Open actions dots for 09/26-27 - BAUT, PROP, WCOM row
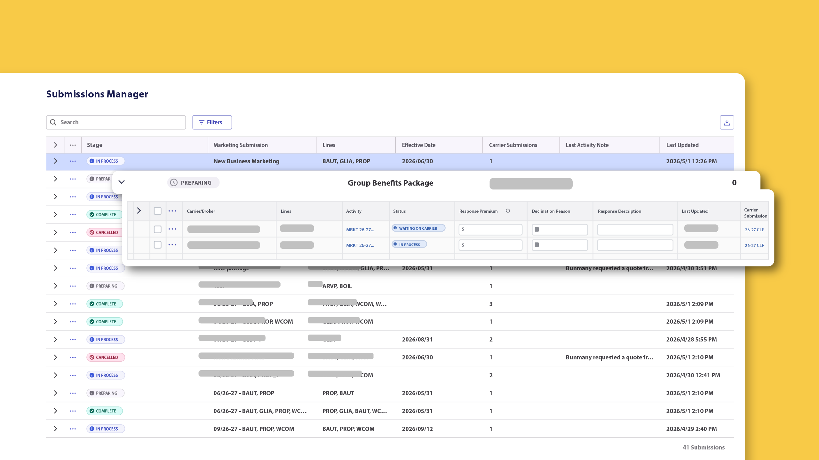This screenshot has height=460, width=819. pos(73,429)
